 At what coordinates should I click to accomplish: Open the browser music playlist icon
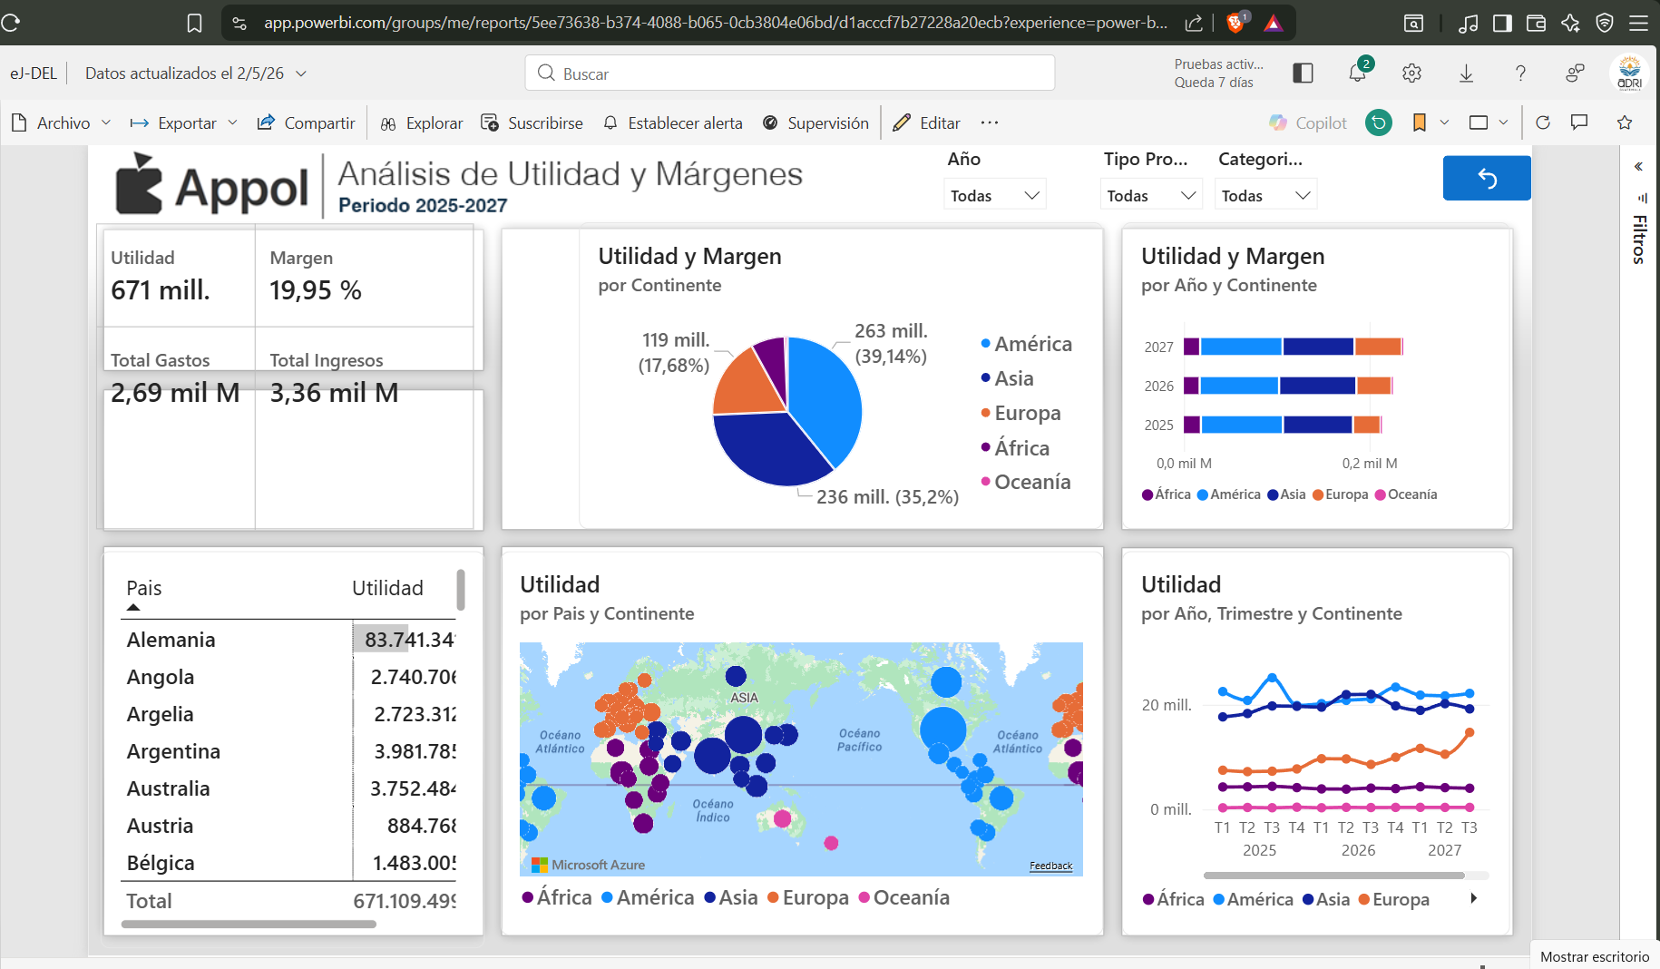pyautogui.click(x=1469, y=24)
